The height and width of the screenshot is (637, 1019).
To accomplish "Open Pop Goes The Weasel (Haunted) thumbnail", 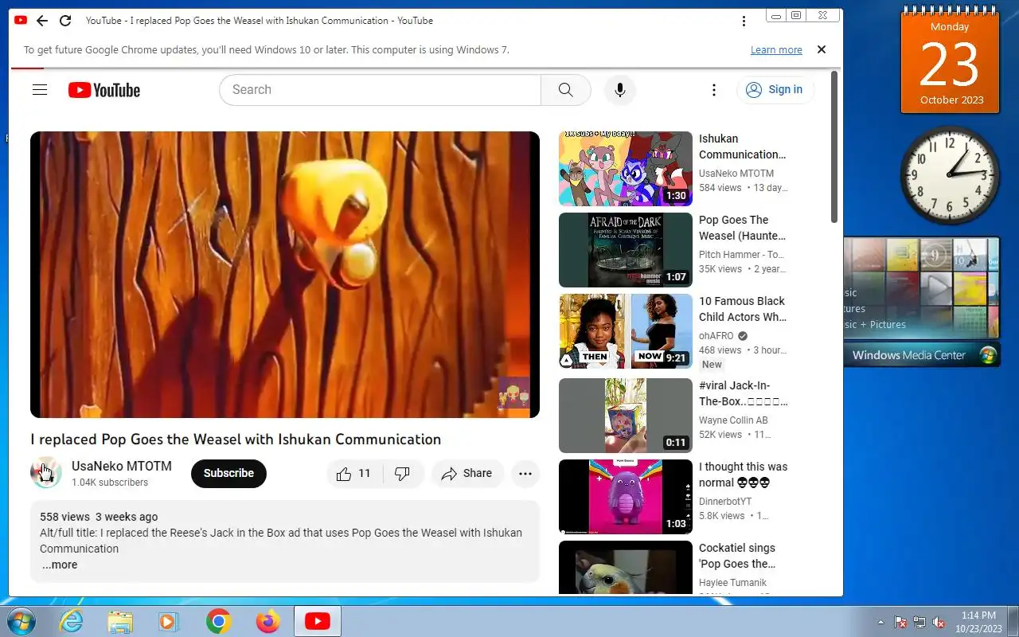I will (x=626, y=250).
